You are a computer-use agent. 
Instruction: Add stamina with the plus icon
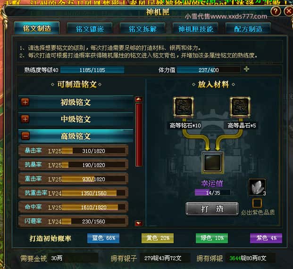[246, 69]
